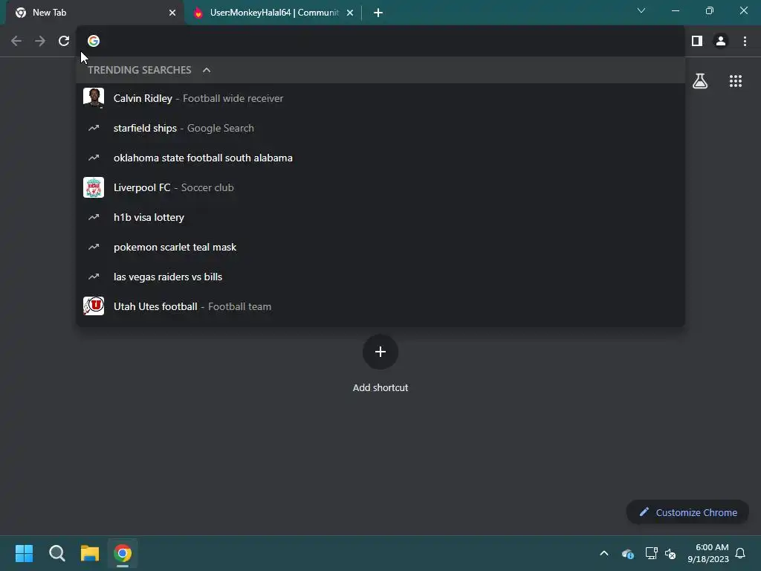Image resolution: width=761 pixels, height=571 pixels.
Task: Click the browser Forward arrow
Action: click(x=40, y=42)
